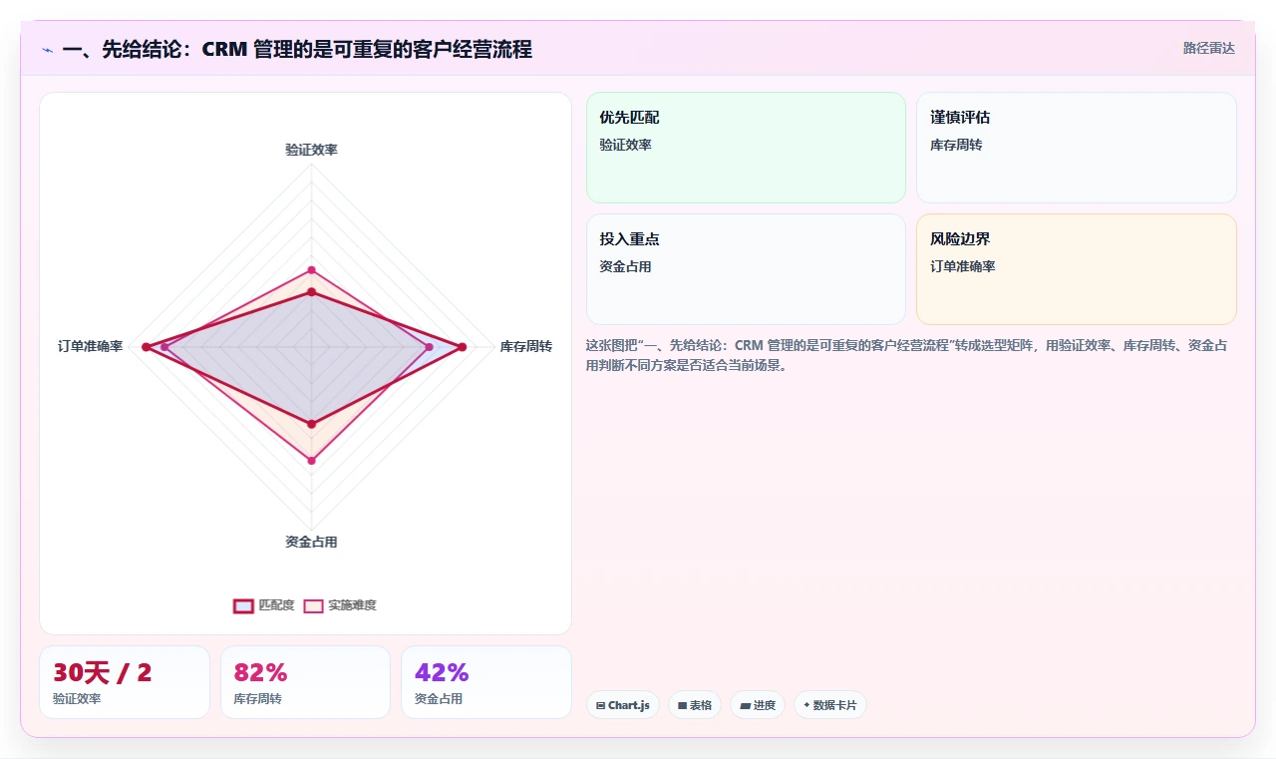Click the 匹配度 data point on 验证效率 axis
Image resolution: width=1276 pixels, height=759 pixels.
pyautogui.click(x=311, y=292)
